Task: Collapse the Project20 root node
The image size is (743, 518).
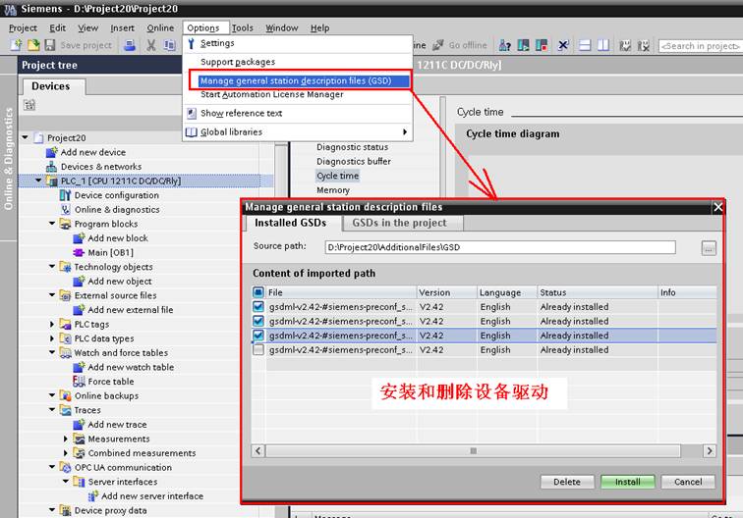Action: click(26, 137)
